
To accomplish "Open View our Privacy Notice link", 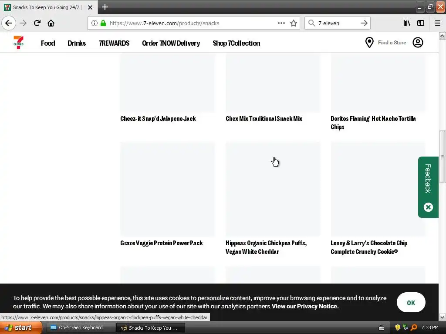I will tap(305, 306).
